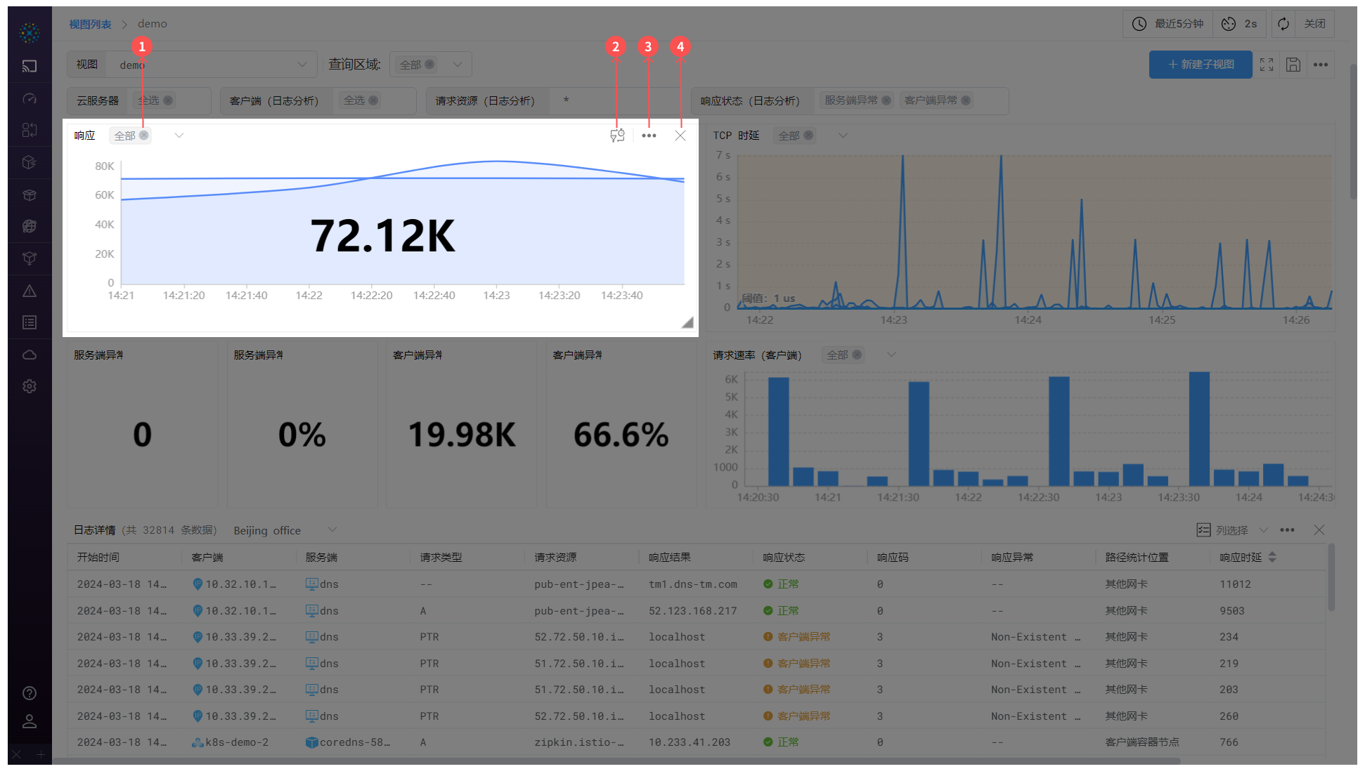Open the 全部 dropdown on TCP 时延 chart
Image resolution: width=1365 pixels, height=776 pixels.
[842, 135]
